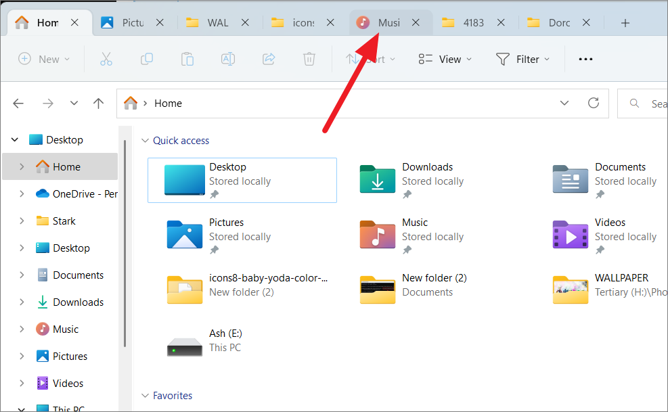
Task: Click the Rename icon in toolbar
Action: click(x=228, y=59)
